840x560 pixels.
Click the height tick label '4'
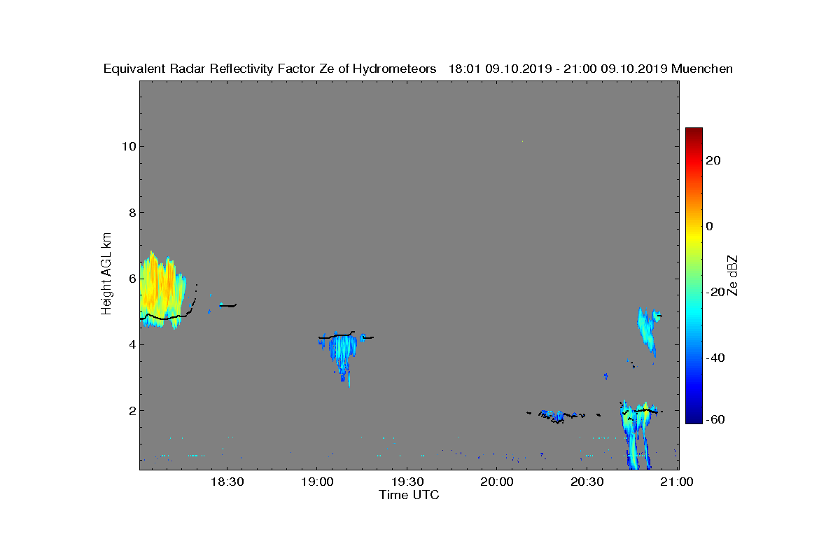click(x=131, y=344)
